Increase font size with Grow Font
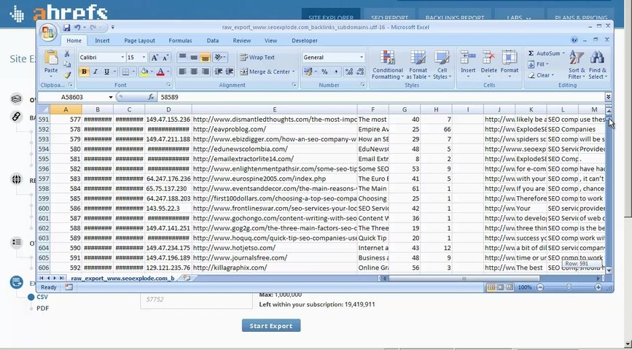The height and width of the screenshot is (350, 632). [x=155, y=58]
